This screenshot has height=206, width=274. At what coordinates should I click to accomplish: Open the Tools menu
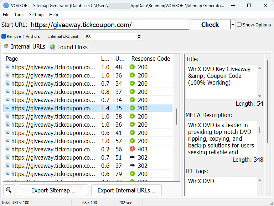click(19, 15)
